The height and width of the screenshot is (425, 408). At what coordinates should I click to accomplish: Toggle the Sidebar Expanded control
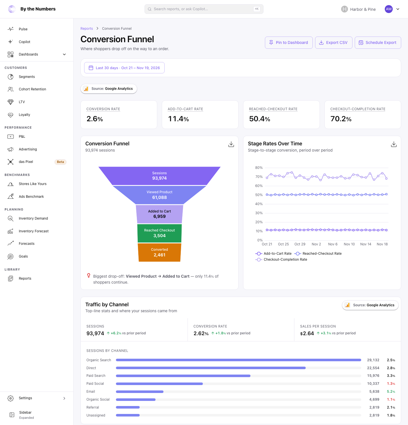[x=37, y=415]
